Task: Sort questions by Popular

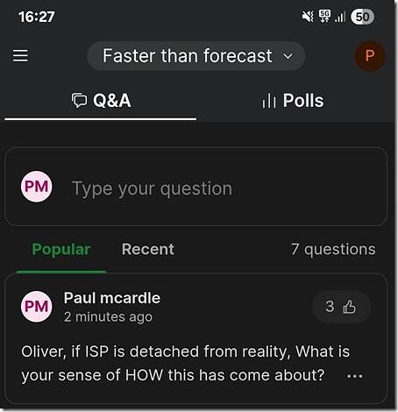Action: 61,250
